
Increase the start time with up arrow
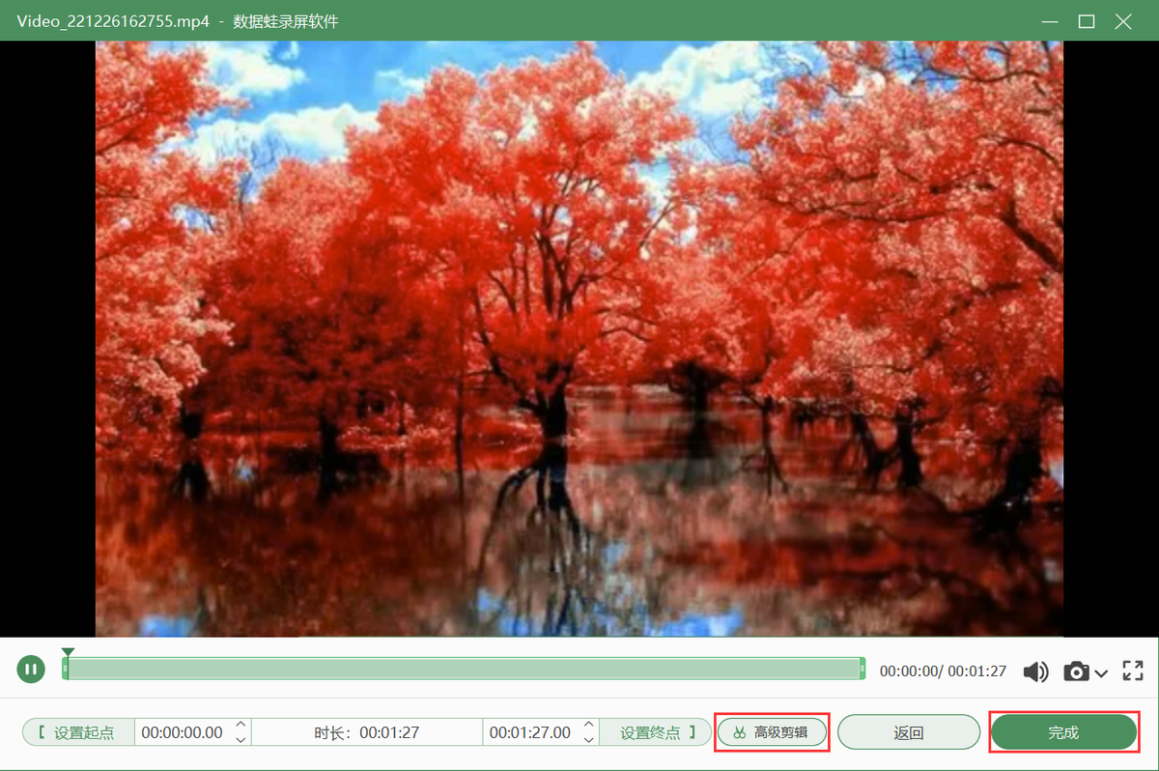(241, 726)
